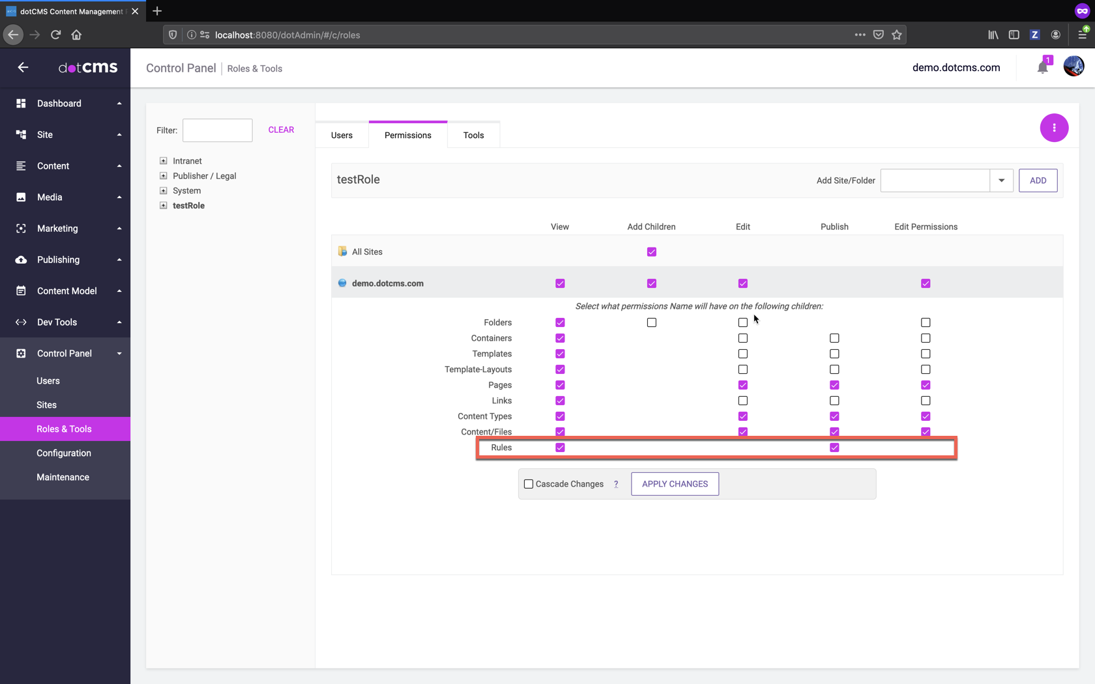Uncheck View permission for Folders
The height and width of the screenshot is (684, 1095).
[x=559, y=322]
